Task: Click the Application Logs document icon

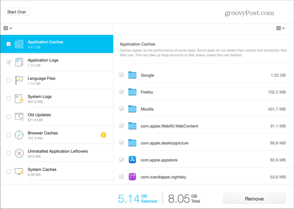Action: coord(19,62)
